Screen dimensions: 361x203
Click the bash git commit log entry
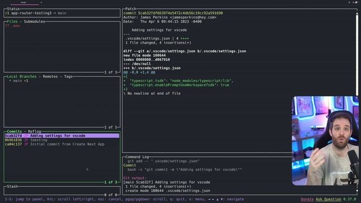184,170
